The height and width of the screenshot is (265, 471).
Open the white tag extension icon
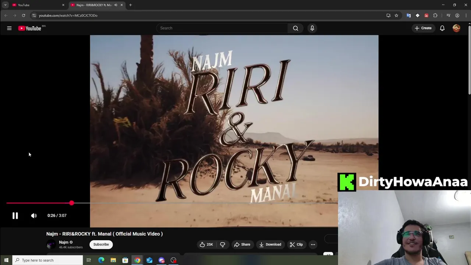click(x=417, y=15)
